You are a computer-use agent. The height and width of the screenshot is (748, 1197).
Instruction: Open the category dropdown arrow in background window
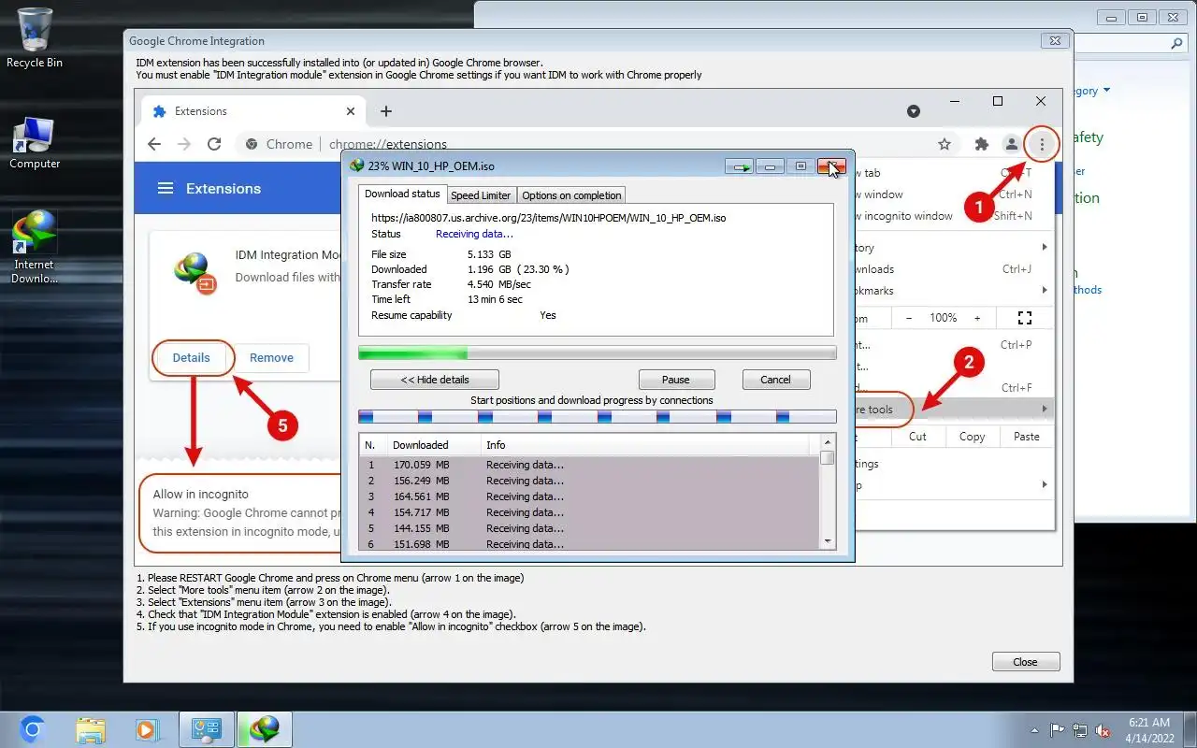pos(1107,91)
